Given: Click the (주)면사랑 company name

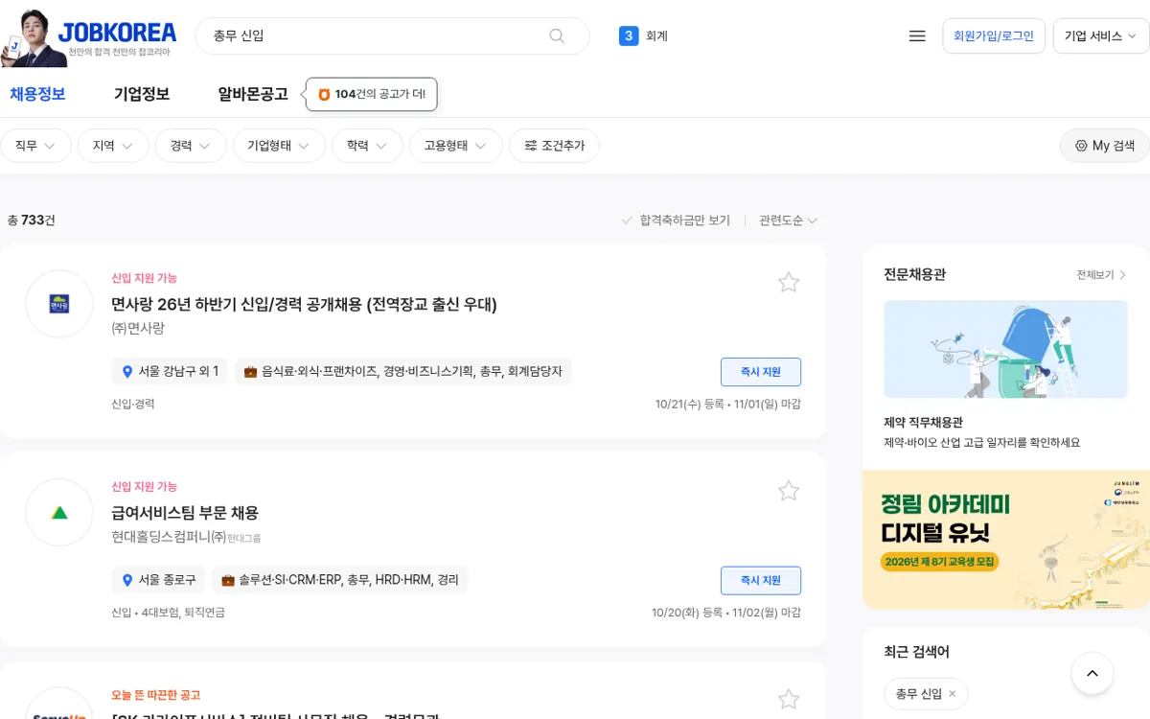Looking at the screenshot, I should pos(138,328).
